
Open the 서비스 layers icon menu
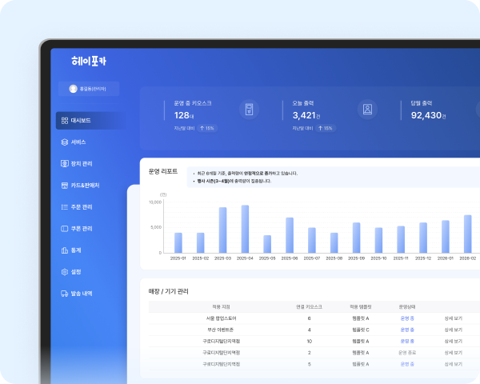74,142
